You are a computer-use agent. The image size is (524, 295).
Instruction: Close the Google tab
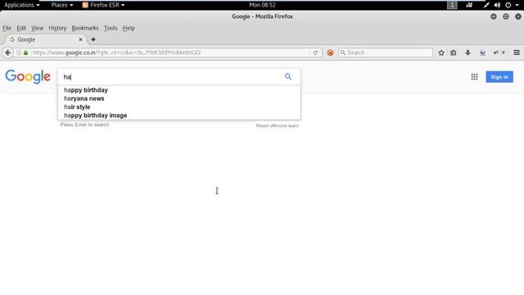coord(80,39)
